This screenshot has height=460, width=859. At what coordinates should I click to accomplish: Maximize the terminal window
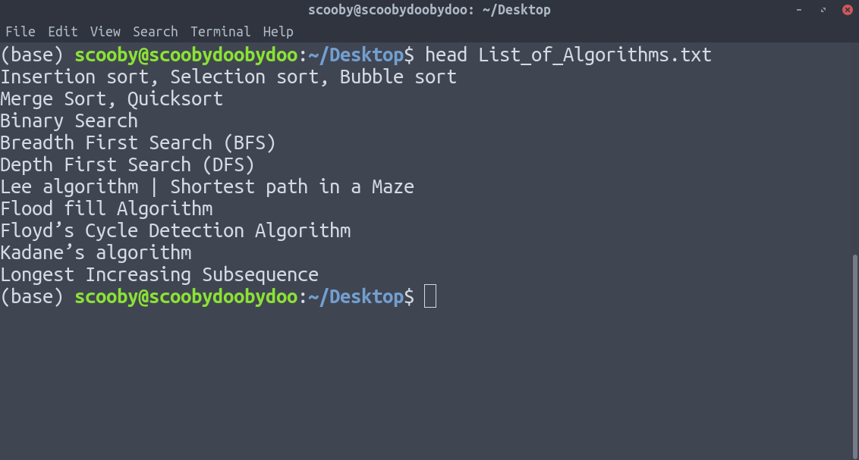(x=823, y=10)
